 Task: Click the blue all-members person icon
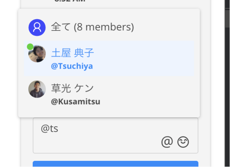37,28
